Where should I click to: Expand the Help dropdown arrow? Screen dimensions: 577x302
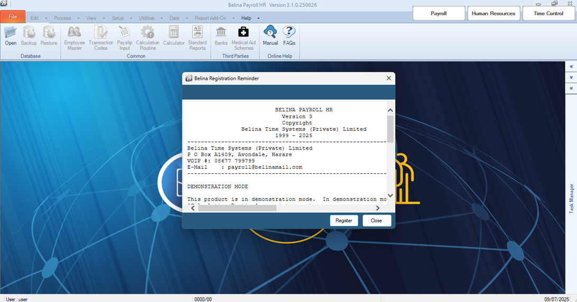point(258,18)
